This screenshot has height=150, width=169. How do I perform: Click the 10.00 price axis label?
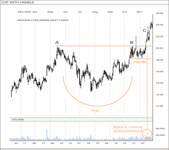coord(159,106)
